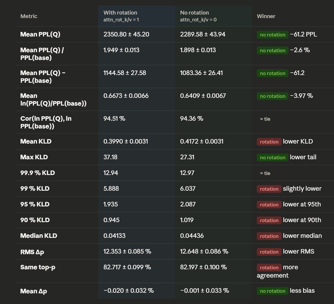Click 'rotation' badge in Mean KLD row
Image resolution: width=334 pixels, height=304 pixels.
[x=269, y=142]
